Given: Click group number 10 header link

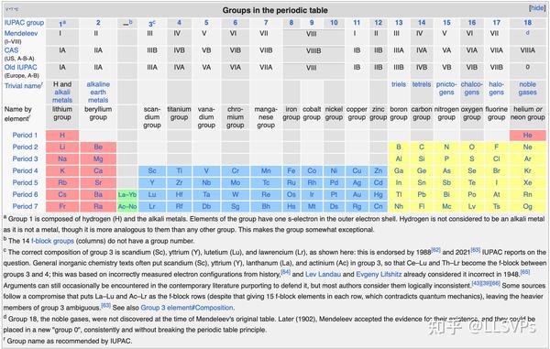Looking at the screenshot, I should pyautogui.click(x=334, y=23).
